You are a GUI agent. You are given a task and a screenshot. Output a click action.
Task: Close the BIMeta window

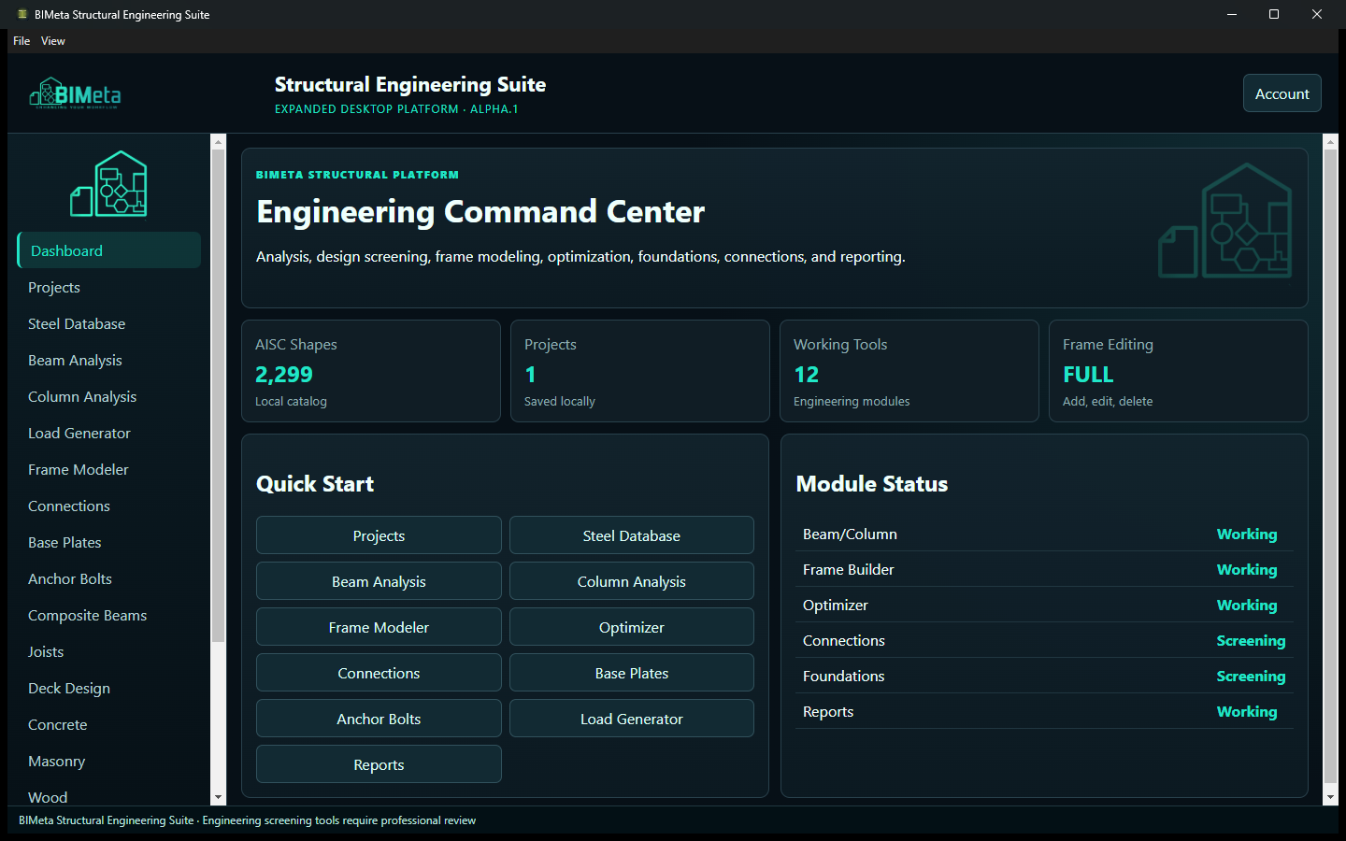click(1317, 14)
